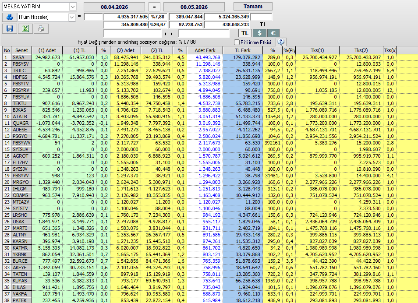Screen dimensions: 418x303
Task: Select the BJKAS stock cell
Action: tap(21, 110)
